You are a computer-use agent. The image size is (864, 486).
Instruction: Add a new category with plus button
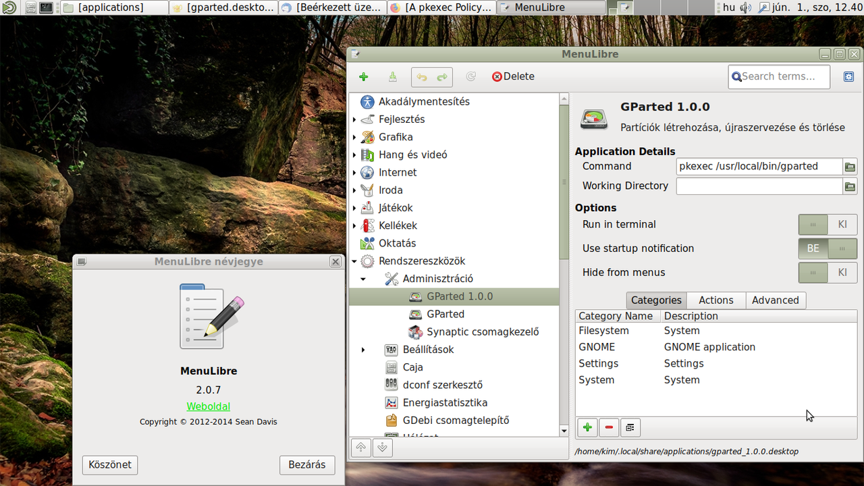click(x=587, y=427)
